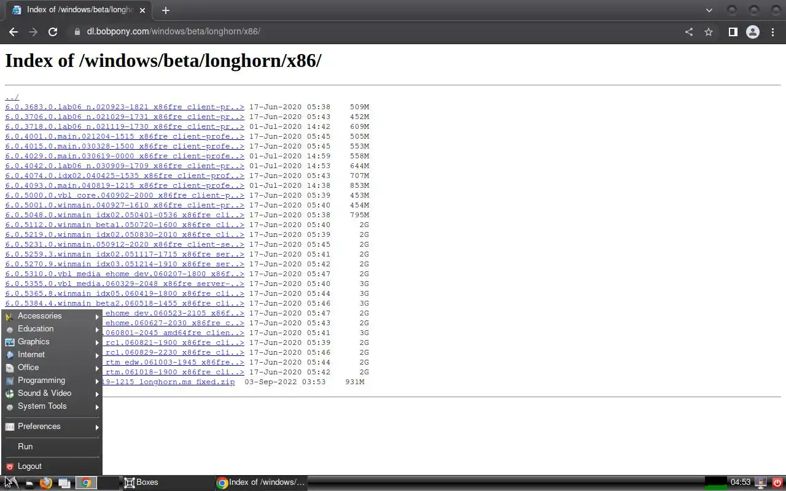Open the rtm.061018-1900 x86fre link
Viewport: 786px width, 491px height.
point(174,372)
